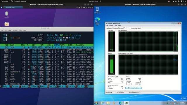Image resolution: width=187 pixels, height=105 pixels.
Task: Click htop F9 Kill
Action: [79, 86]
